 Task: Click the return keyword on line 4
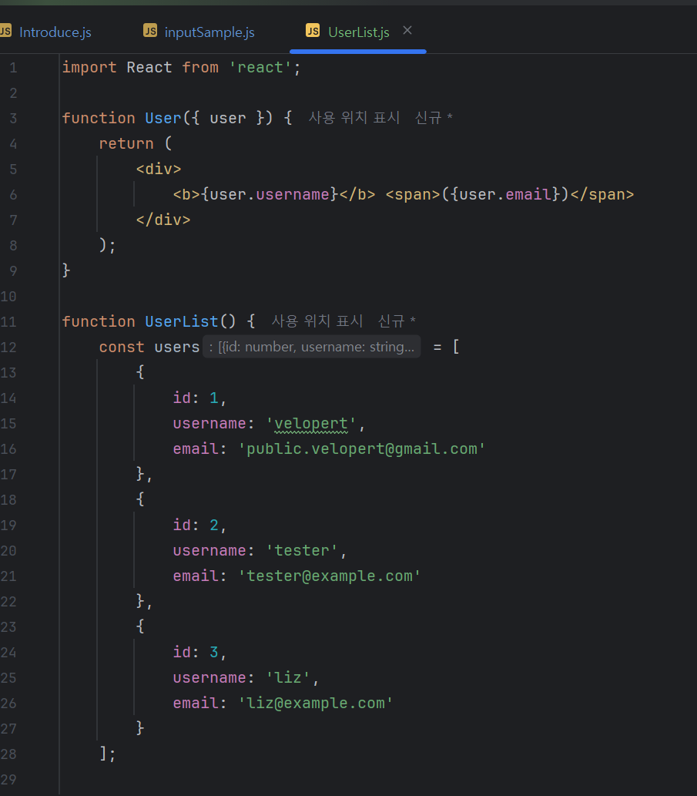tap(126, 143)
